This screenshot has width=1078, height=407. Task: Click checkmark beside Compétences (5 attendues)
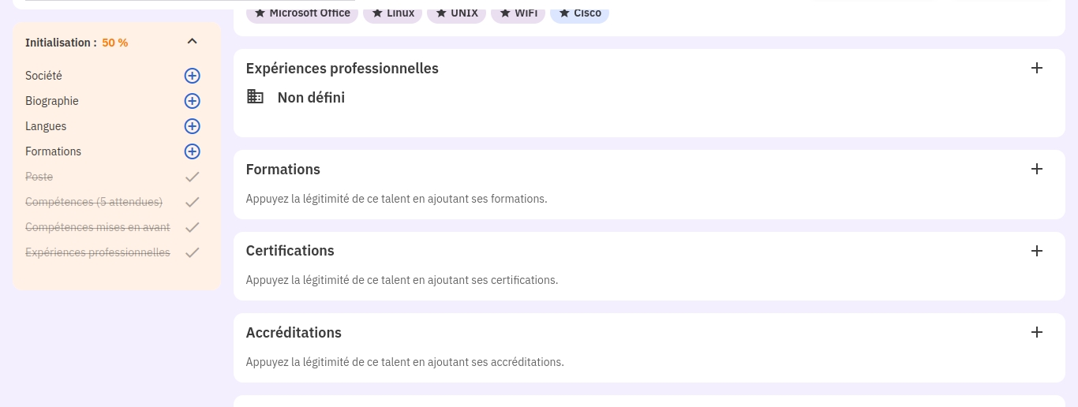tap(192, 202)
